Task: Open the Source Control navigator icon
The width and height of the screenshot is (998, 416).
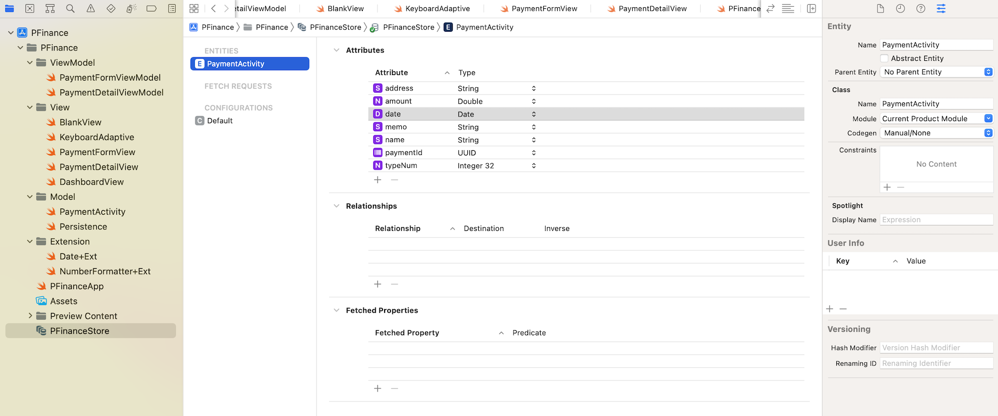Action: [30, 8]
